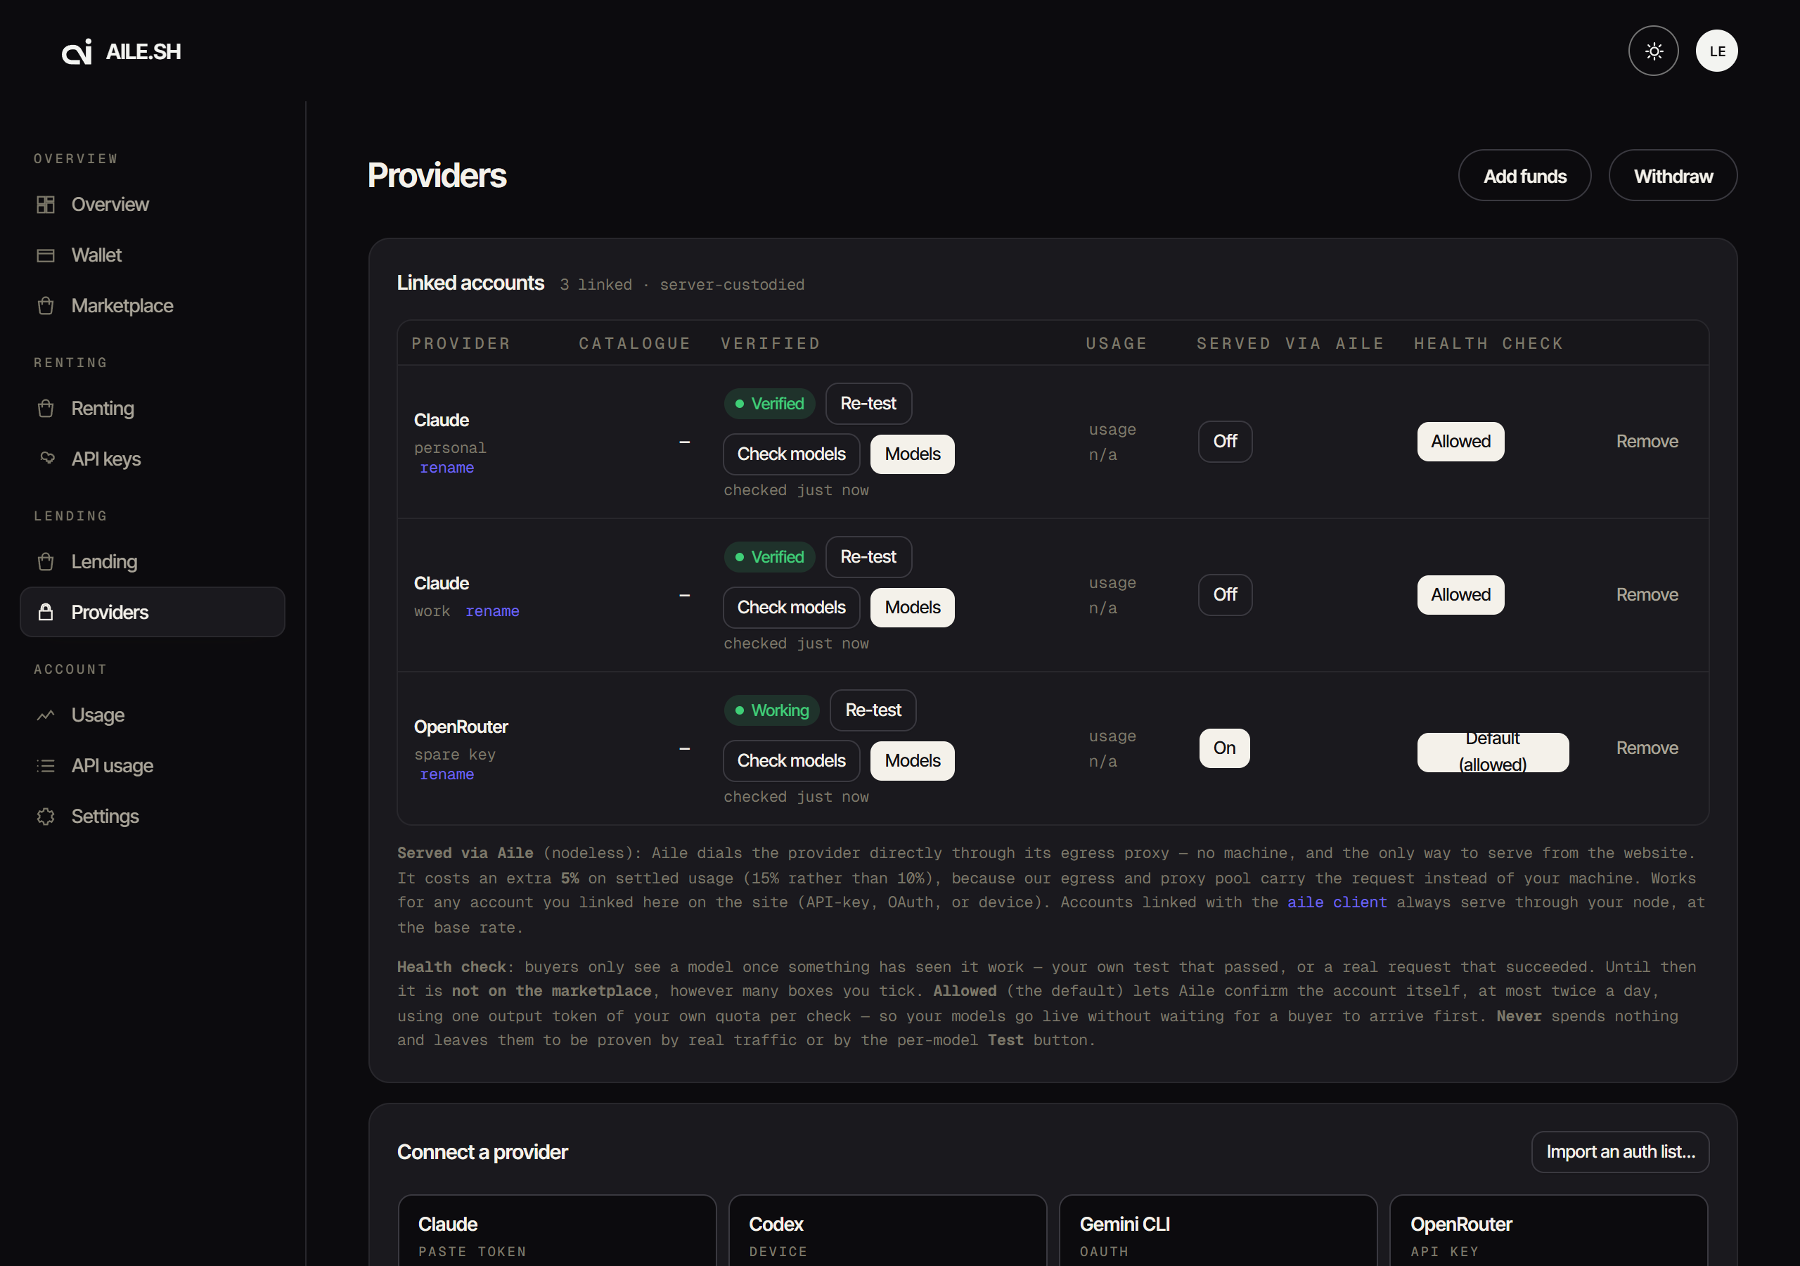Click the Providers lock icon in sidebar
The image size is (1800, 1266).
tap(46, 613)
